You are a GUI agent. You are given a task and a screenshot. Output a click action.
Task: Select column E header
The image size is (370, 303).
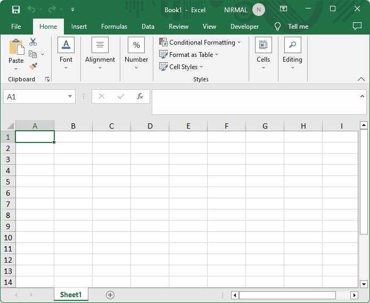pos(188,126)
